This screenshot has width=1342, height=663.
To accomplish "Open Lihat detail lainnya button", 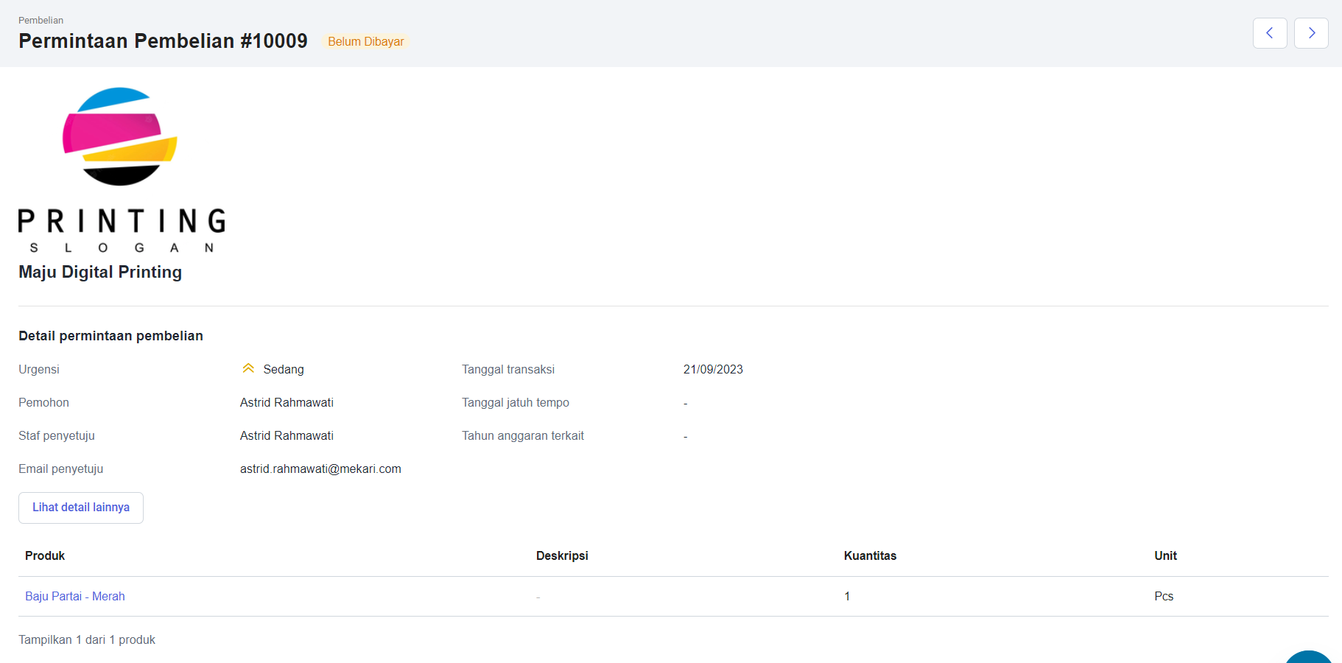I will click(81, 508).
